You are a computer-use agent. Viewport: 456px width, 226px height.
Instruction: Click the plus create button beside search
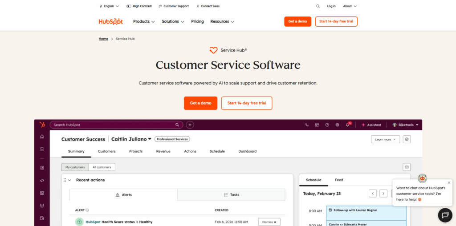190,125
